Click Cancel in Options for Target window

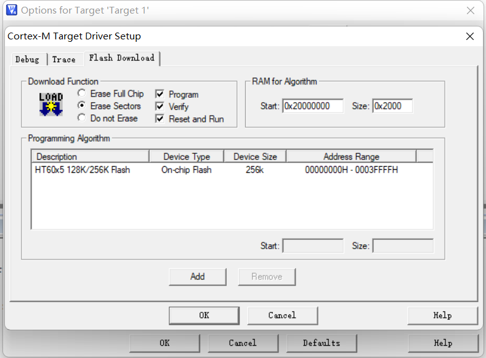coord(243,343)
